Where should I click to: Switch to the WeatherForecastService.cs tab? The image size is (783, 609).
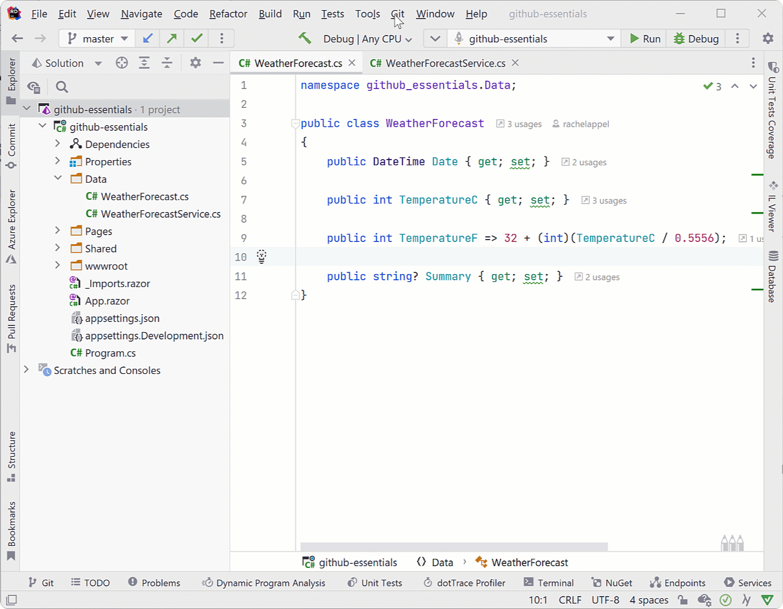442,63
